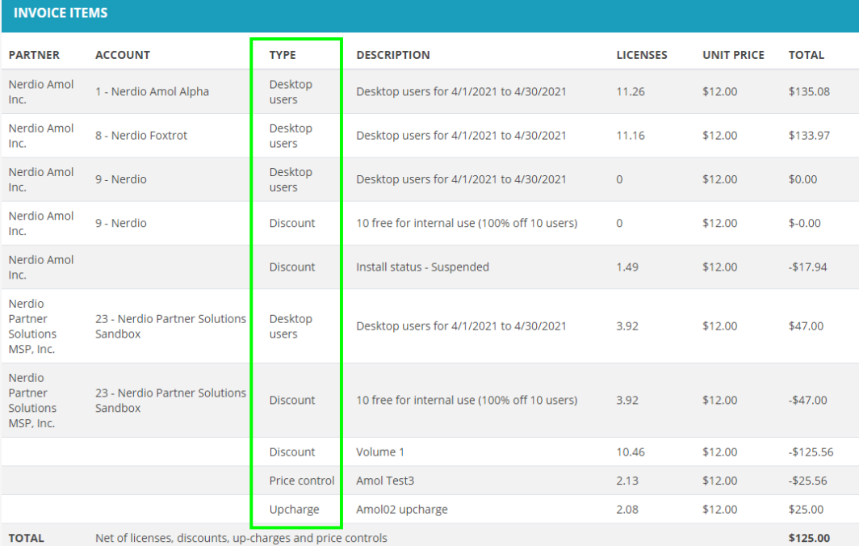Click the INVOICE ITEMS header title
The width and height of the screenshot is (859, 546).
61,13
